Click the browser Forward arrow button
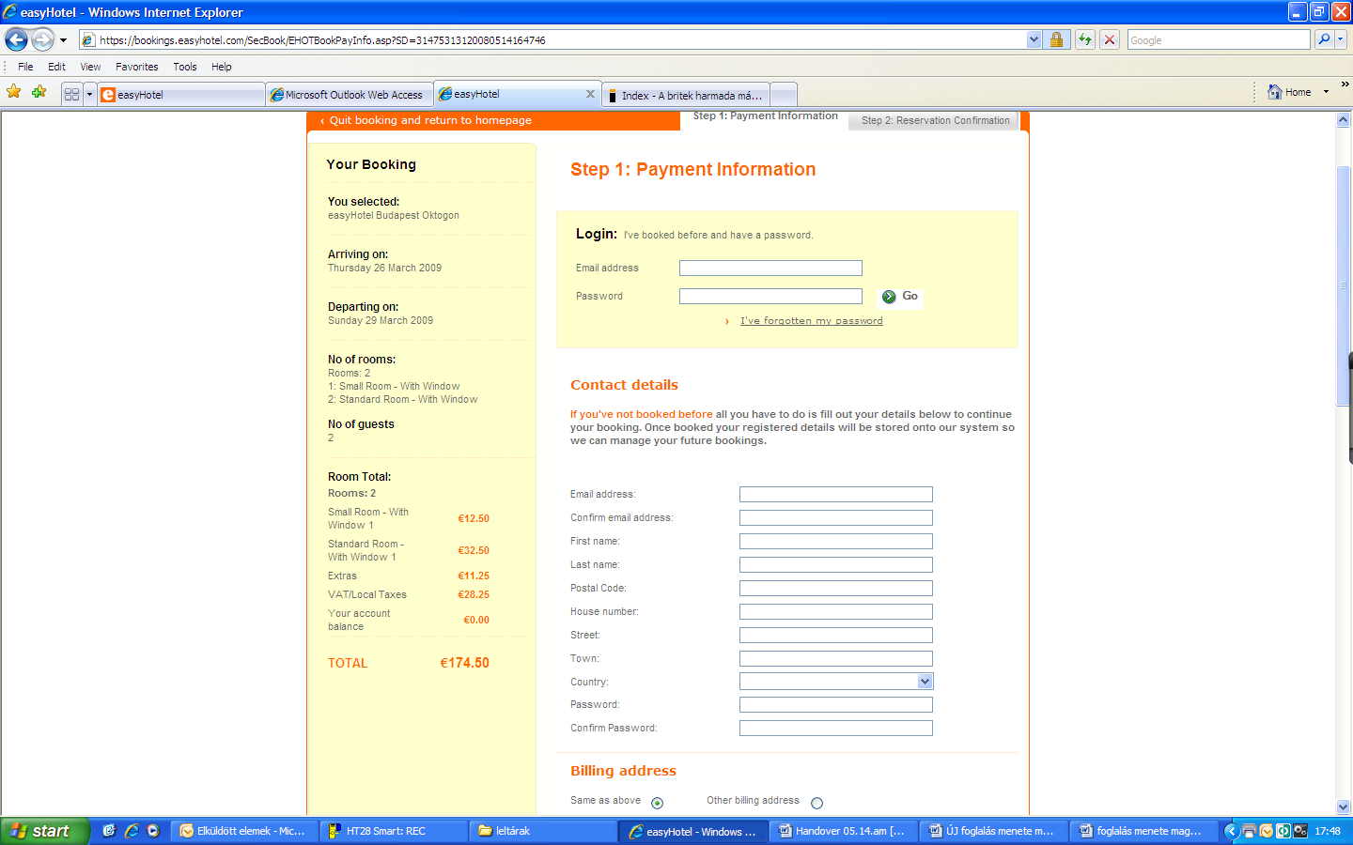This screenshot has width=1353, height=845. tap(42, 39)
